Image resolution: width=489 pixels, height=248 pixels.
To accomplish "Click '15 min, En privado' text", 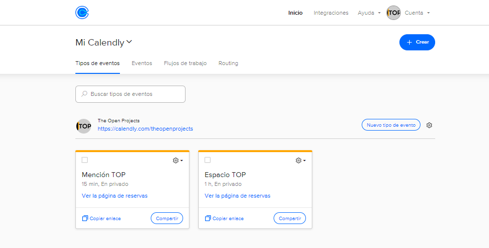I will (x=105, y=184).
